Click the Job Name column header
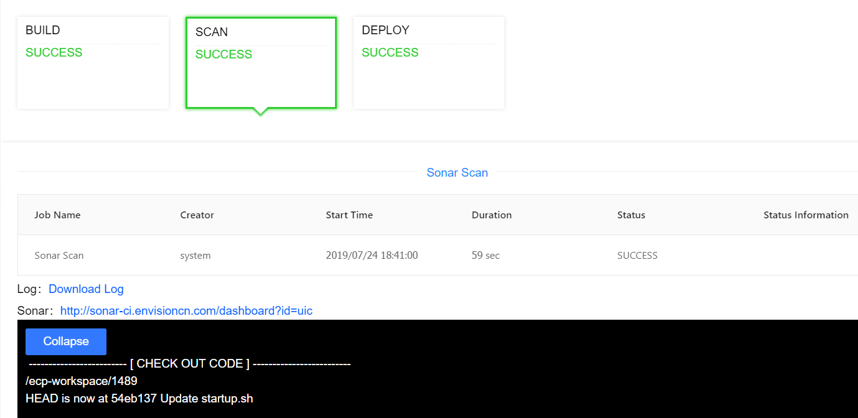This screenshot has width=858, height=418. [x=57, y=215]
